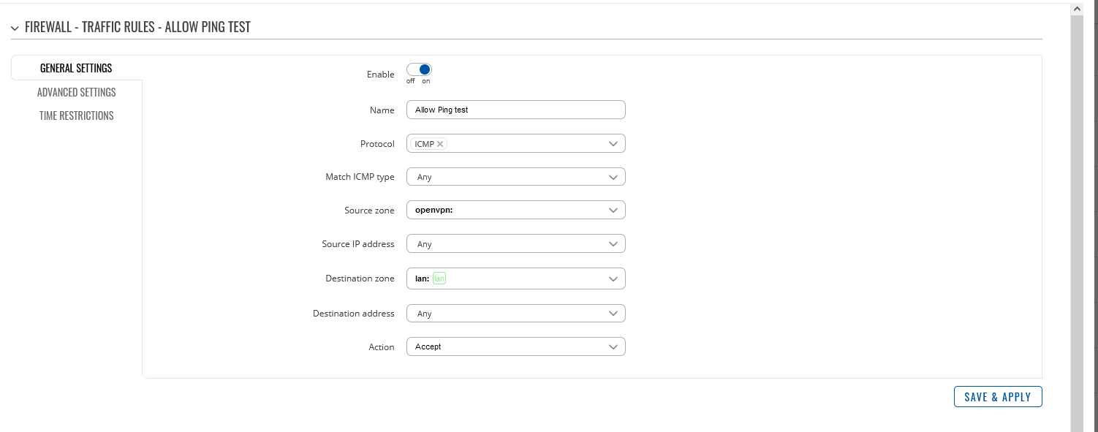
Task: Collapse the Firewall Traffic Rules section chevron
Action: (x=15, y=29)
